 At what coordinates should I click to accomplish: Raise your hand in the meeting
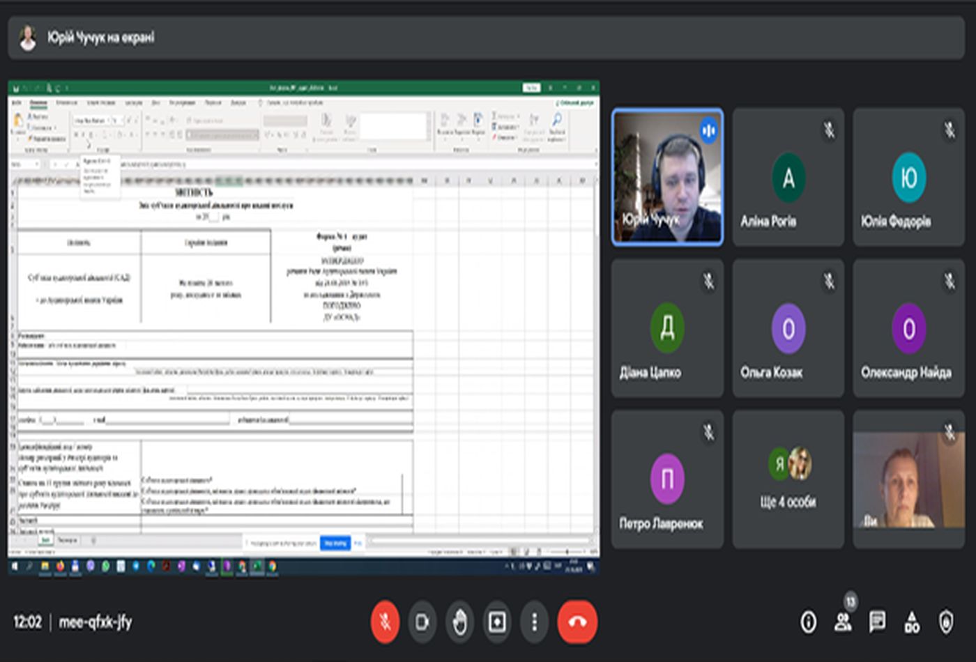(x=459, y=622)
